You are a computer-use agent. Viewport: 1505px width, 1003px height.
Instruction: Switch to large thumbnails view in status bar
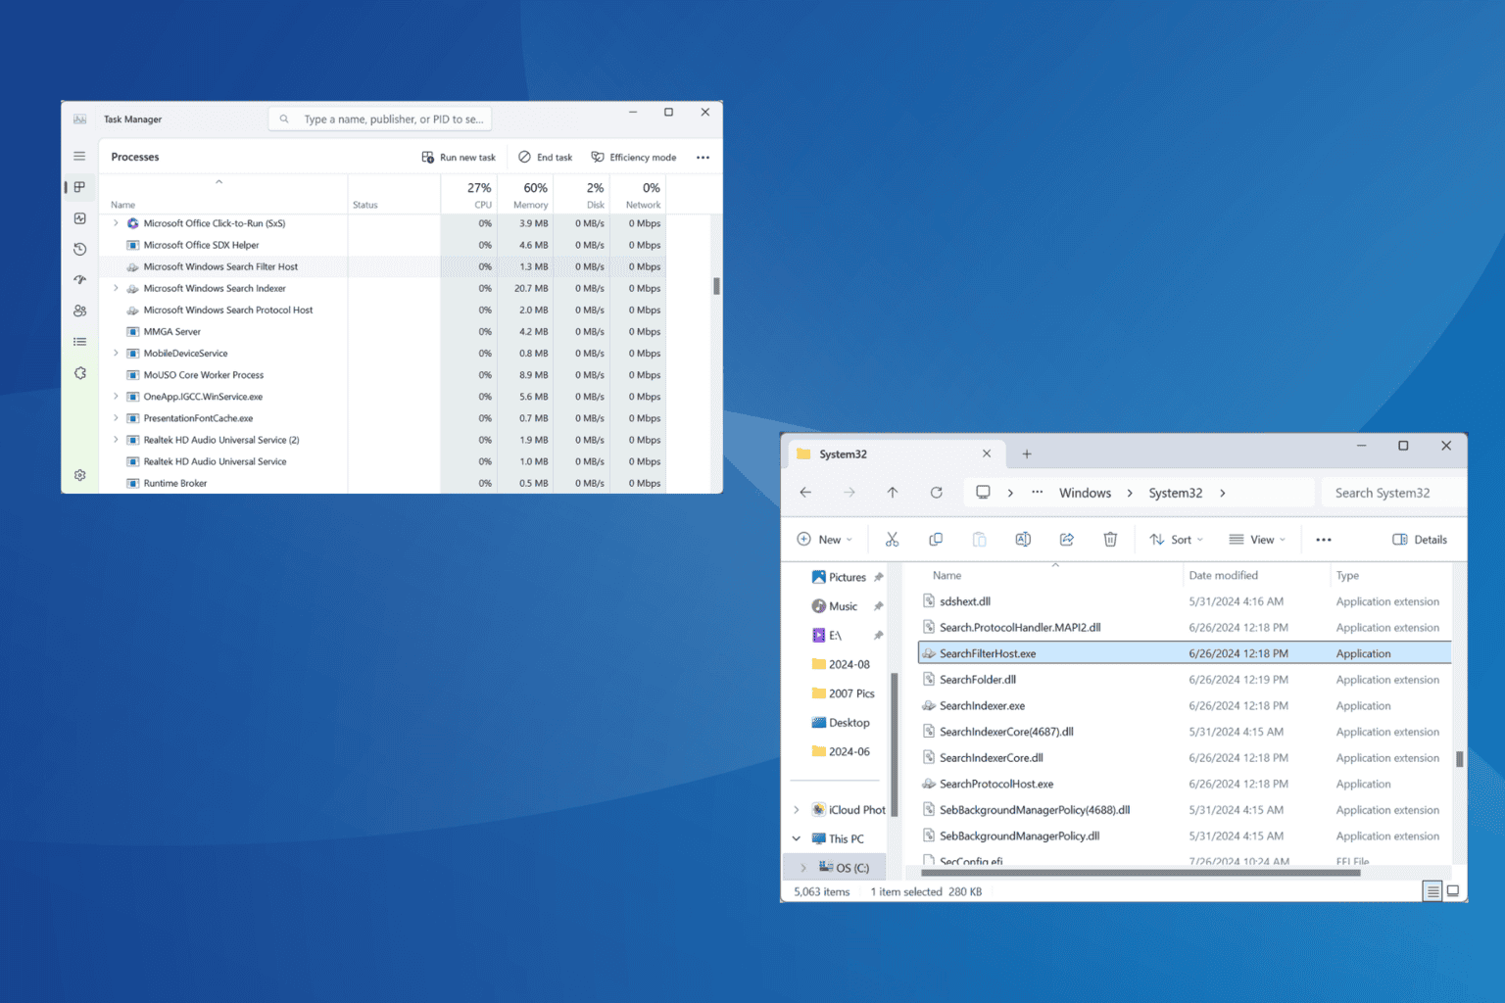point(1453,891)
